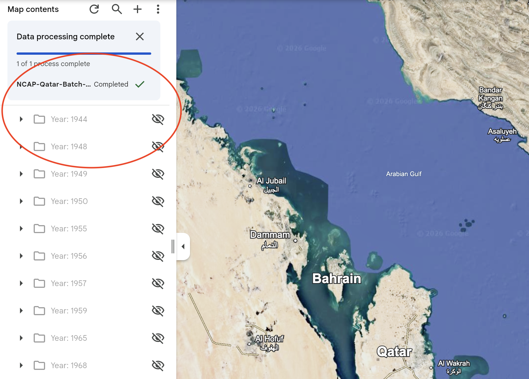Viewport: 529px width, 379px height.
Task: Collapse the side panel with the arrow tab
Action: tap(183, 246)
